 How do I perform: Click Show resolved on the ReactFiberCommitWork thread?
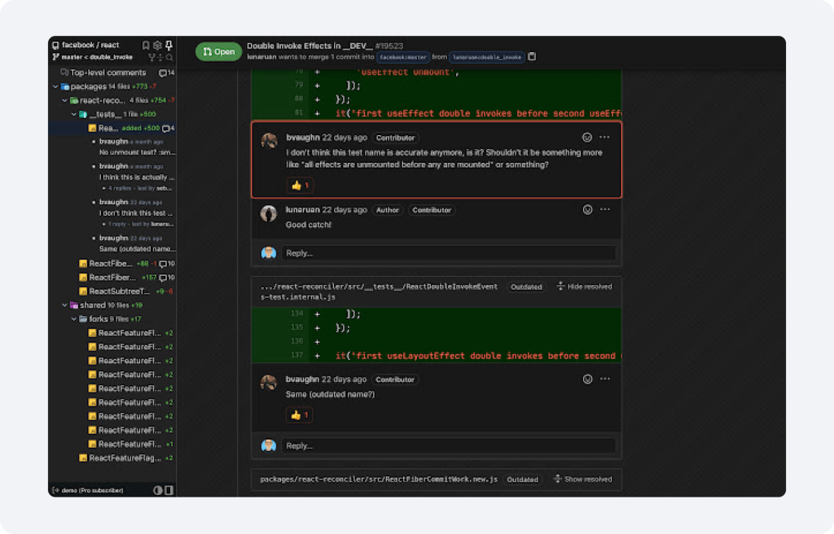(582, 479)
